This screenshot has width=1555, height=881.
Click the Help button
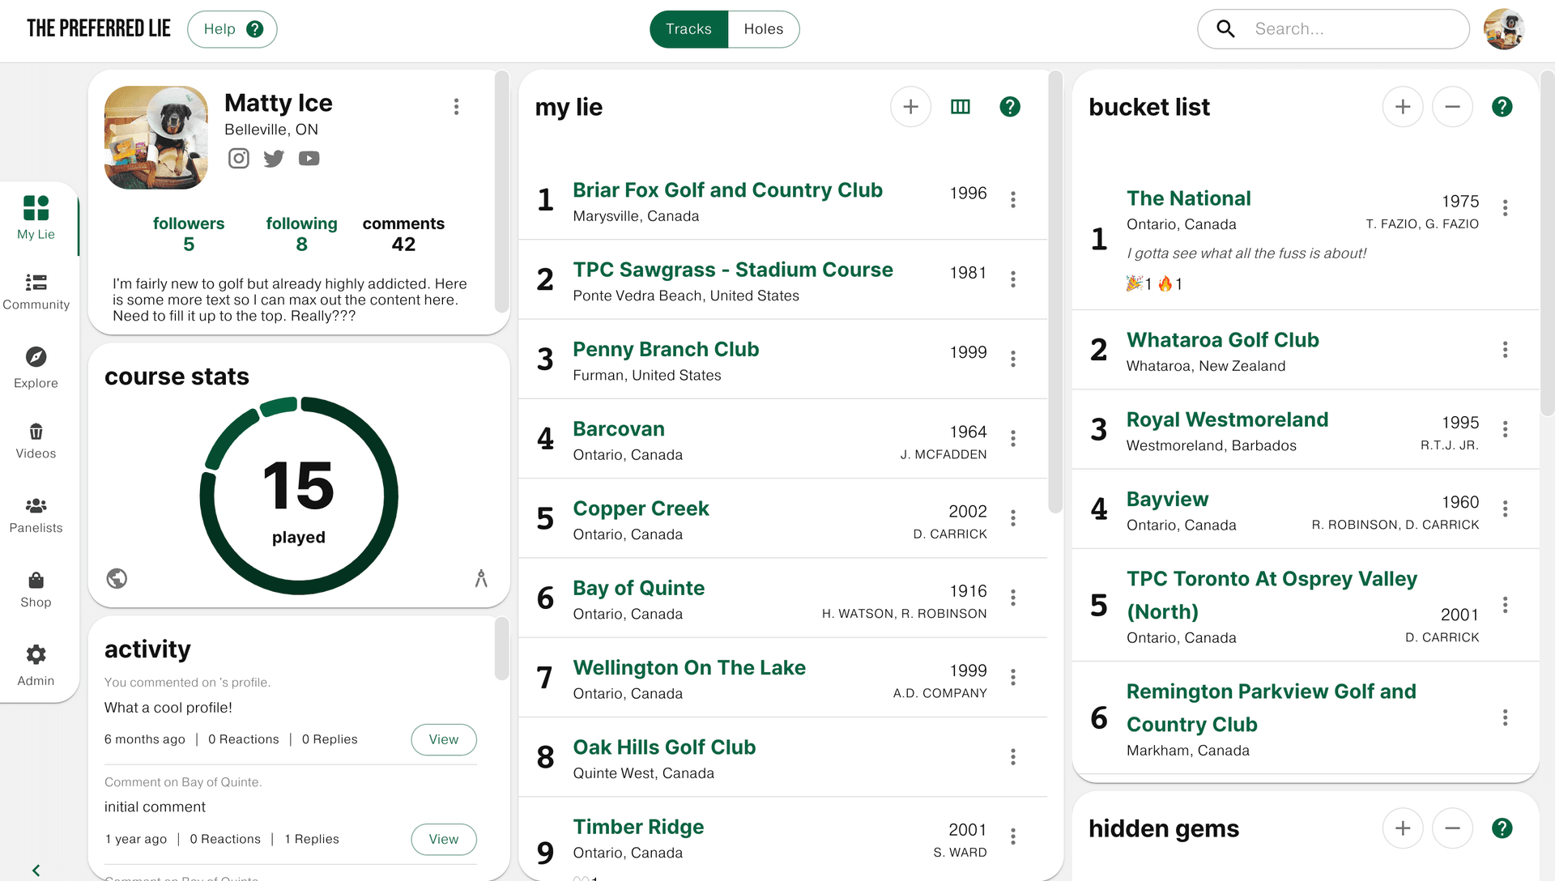point(232,29)
